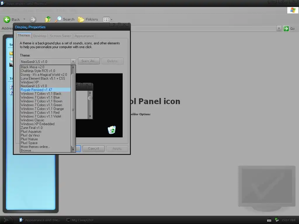Click the Theme combo box showing NeoGenX LS
This screenshot has height=224, width=299.
point(48,62)
